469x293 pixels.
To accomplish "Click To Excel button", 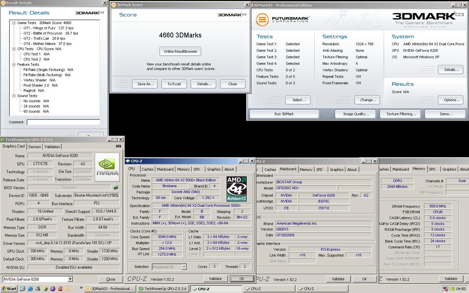I will [x=174, y=84].
